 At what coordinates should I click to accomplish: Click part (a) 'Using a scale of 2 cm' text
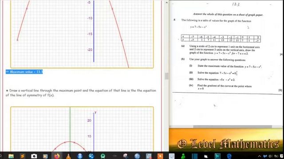coord(225,50)
